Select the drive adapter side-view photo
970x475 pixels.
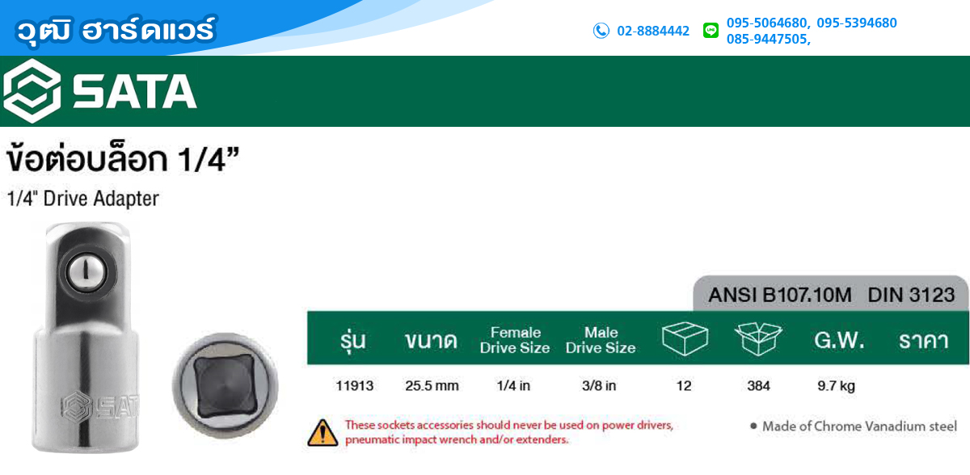pyautogui.click(x=86, y=339)
